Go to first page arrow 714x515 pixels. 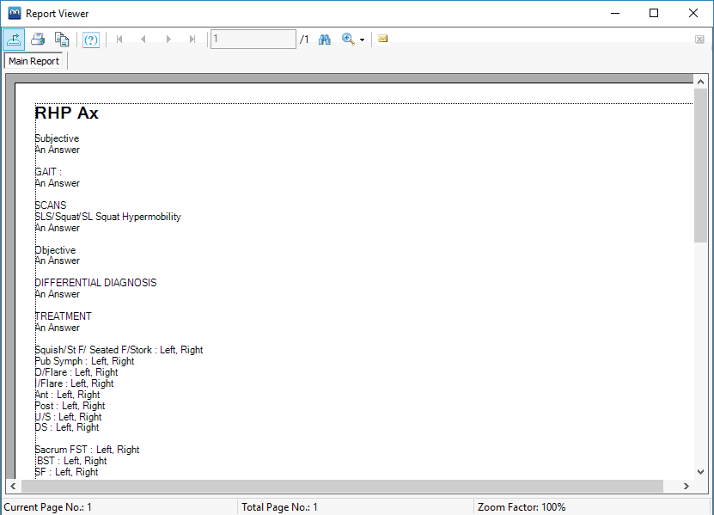pos(119,40)
